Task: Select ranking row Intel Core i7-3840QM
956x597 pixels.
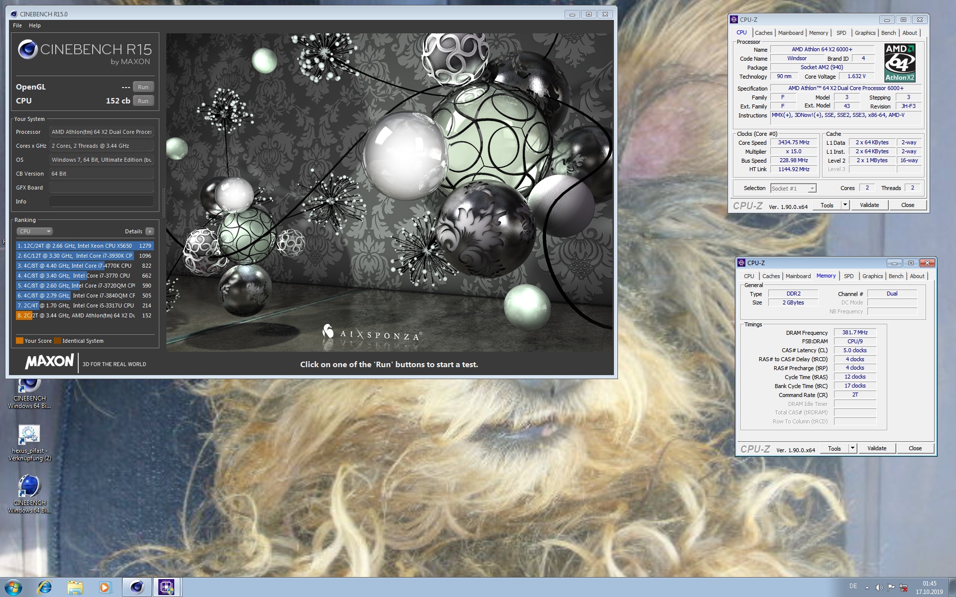Action: (x=85, y=296)
